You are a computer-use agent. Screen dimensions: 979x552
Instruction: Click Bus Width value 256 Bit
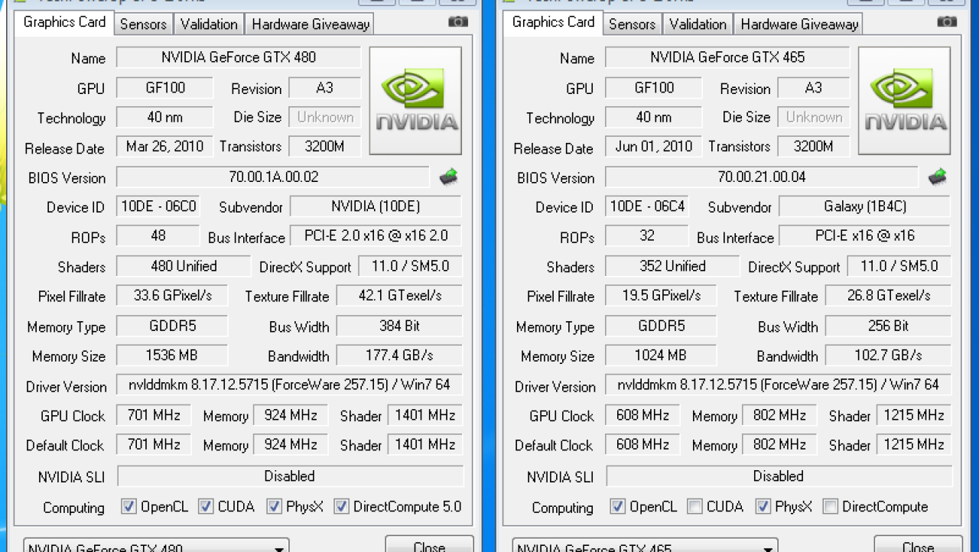pos(888,326)
